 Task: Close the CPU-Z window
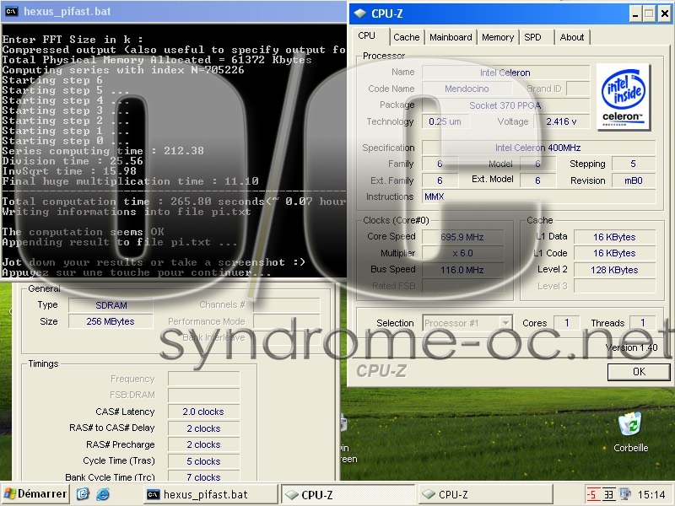pyautogui.click(x=665, y=14)
